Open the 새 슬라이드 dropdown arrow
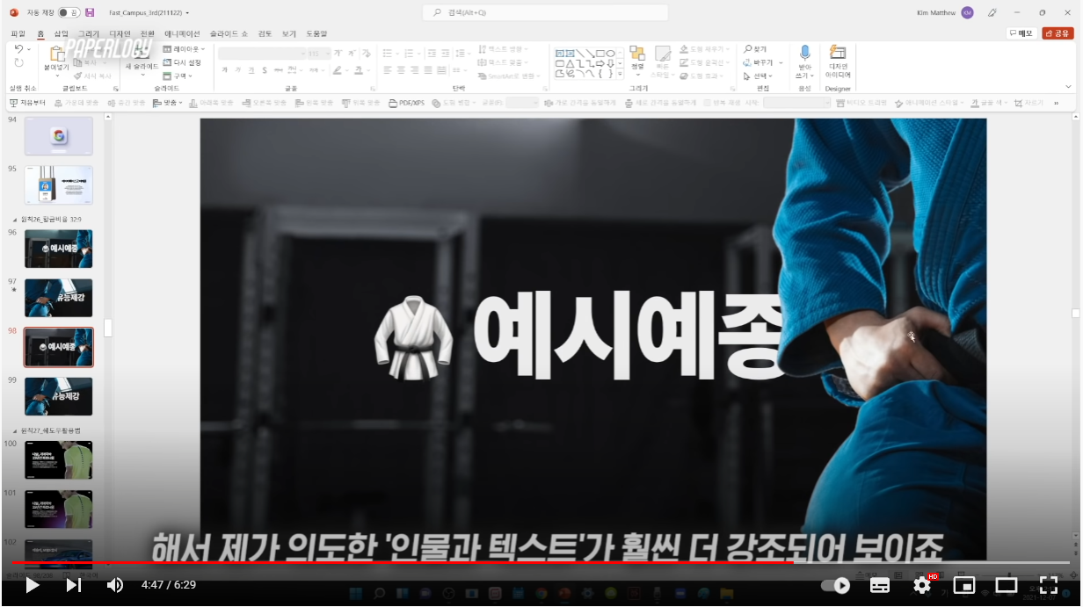The height and width of the screenshot is (607, 1083). pyautogui.click(x=142, y=75)
